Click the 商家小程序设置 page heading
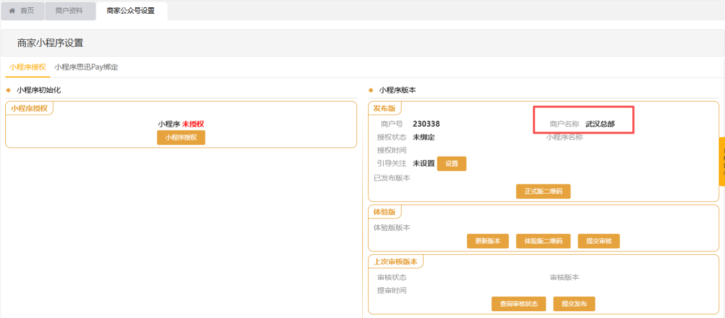 (x=50, y=43)
